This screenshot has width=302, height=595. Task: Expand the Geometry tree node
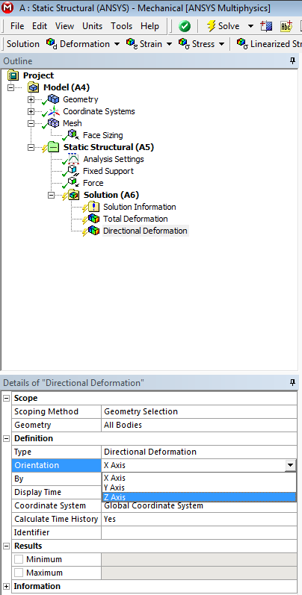coord(31,100)
